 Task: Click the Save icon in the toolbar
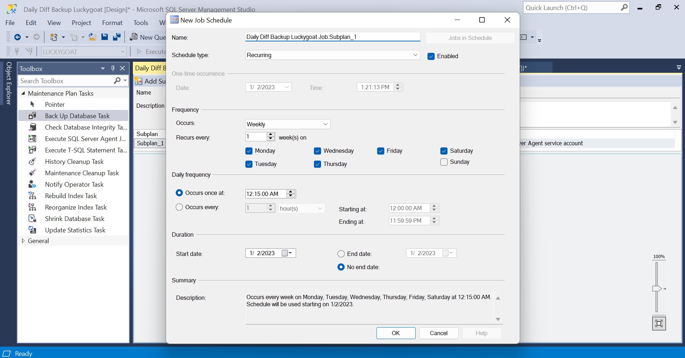coord(104,37)
